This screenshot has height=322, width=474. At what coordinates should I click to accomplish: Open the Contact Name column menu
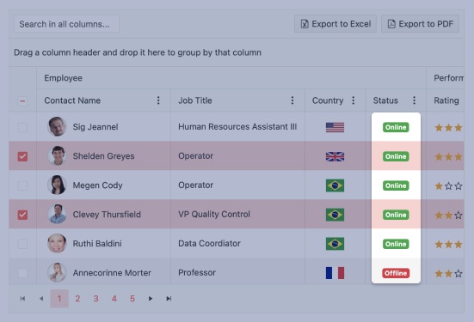[x=158, y=100]
